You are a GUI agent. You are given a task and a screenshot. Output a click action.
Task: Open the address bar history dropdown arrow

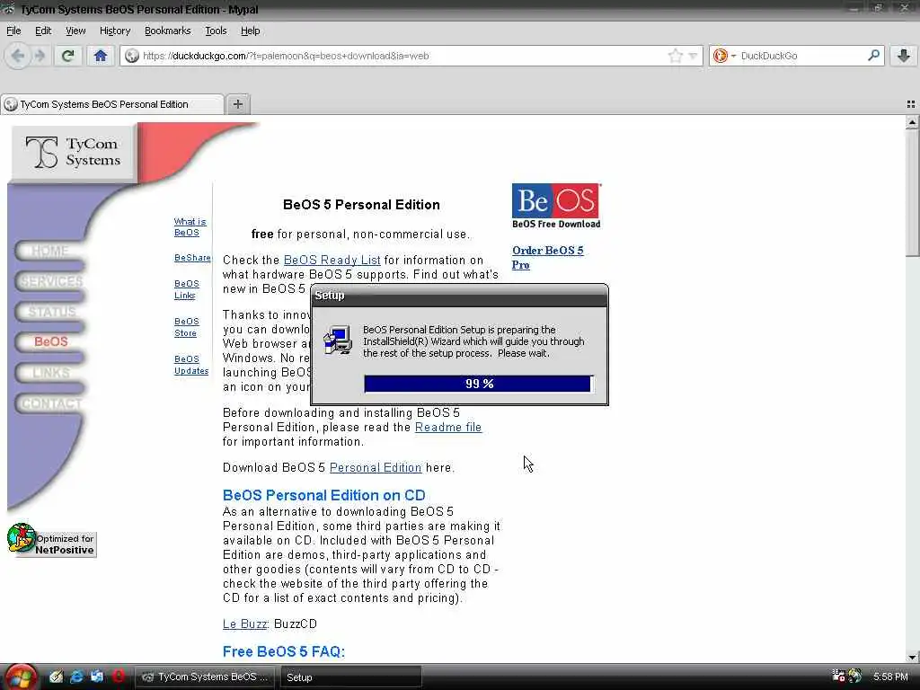click(693, 56)
